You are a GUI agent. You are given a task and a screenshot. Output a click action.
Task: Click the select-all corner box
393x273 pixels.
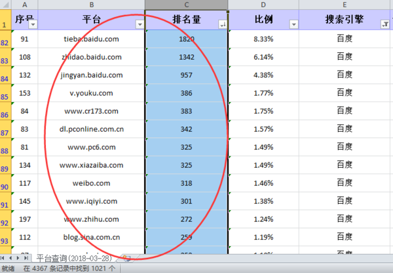(x=5, y=5)
